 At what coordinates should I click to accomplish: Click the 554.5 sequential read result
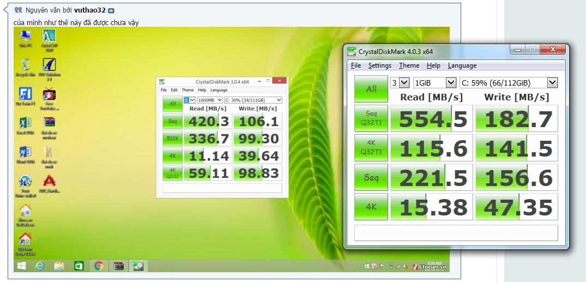point(432,118)
